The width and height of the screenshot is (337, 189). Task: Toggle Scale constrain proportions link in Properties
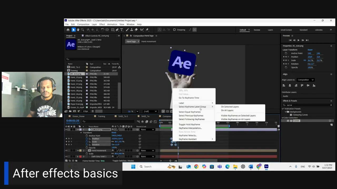click(x=305, y=60)
